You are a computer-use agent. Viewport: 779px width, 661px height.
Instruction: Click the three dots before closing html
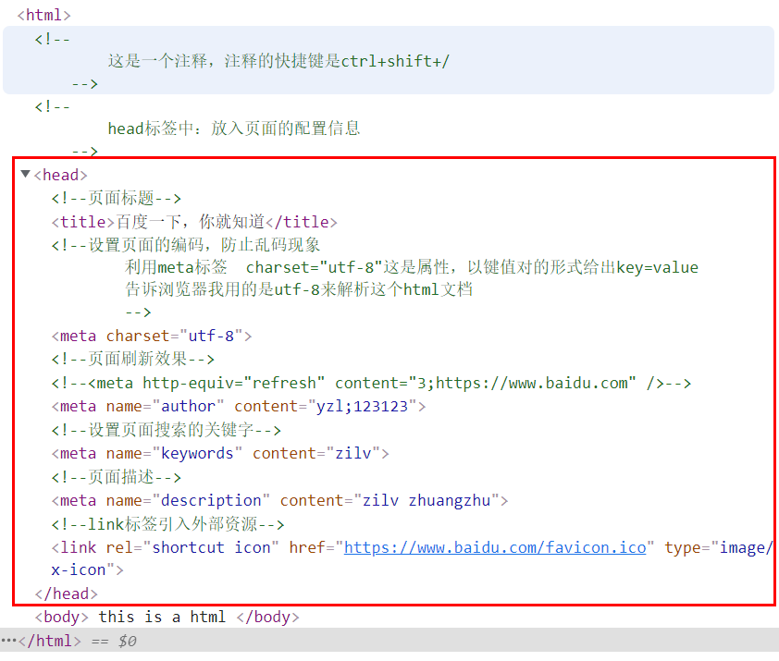click(x=9, y=640)
